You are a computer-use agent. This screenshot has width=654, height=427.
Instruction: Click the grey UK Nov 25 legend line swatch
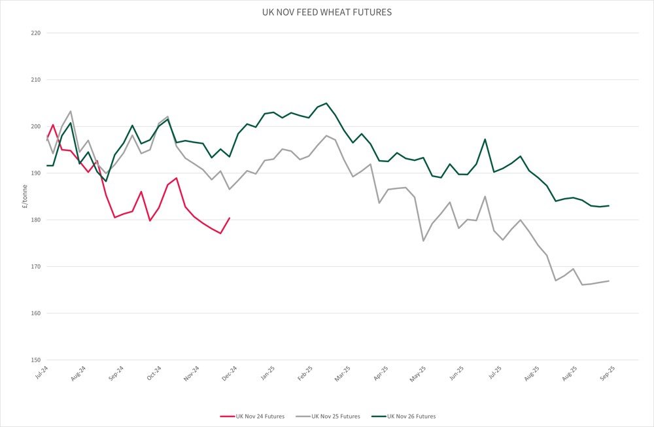[303, 417]
